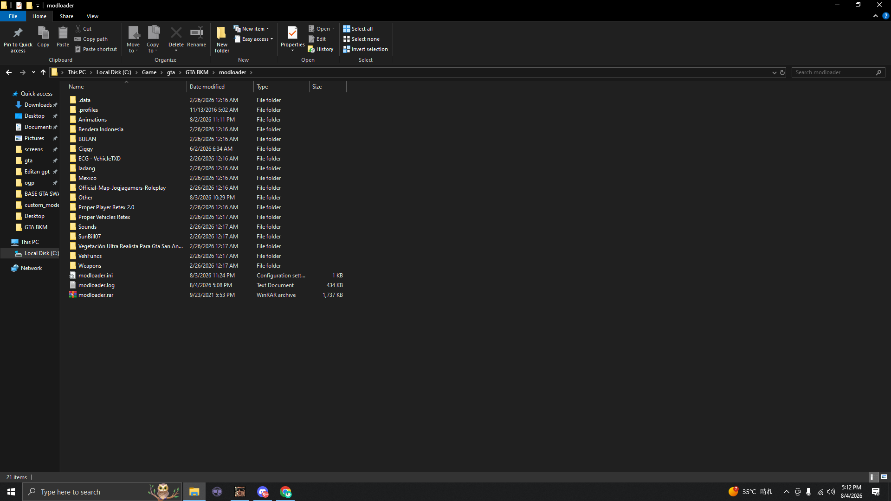Sort by Size column header
The image size is (891, 501).
pyautogui.click(x=328, y=87)
